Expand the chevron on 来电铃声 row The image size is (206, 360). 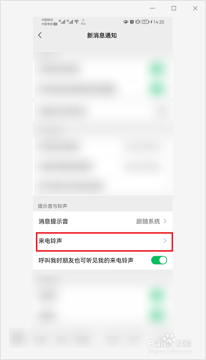(165, 241)
